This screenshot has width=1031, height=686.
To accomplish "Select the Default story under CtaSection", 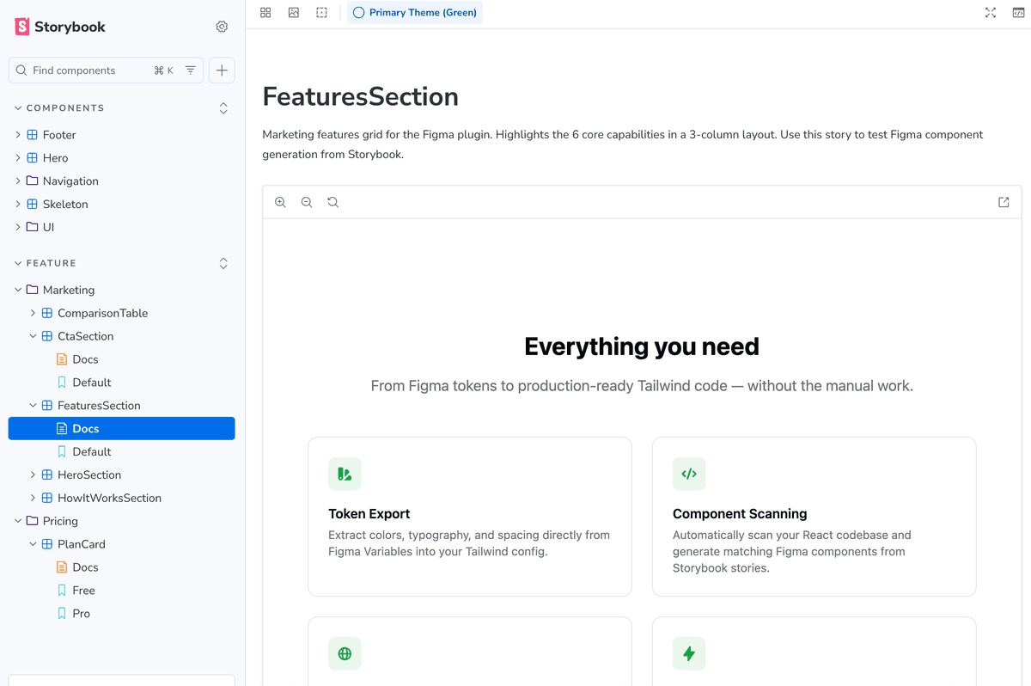I will coord(91,383).
